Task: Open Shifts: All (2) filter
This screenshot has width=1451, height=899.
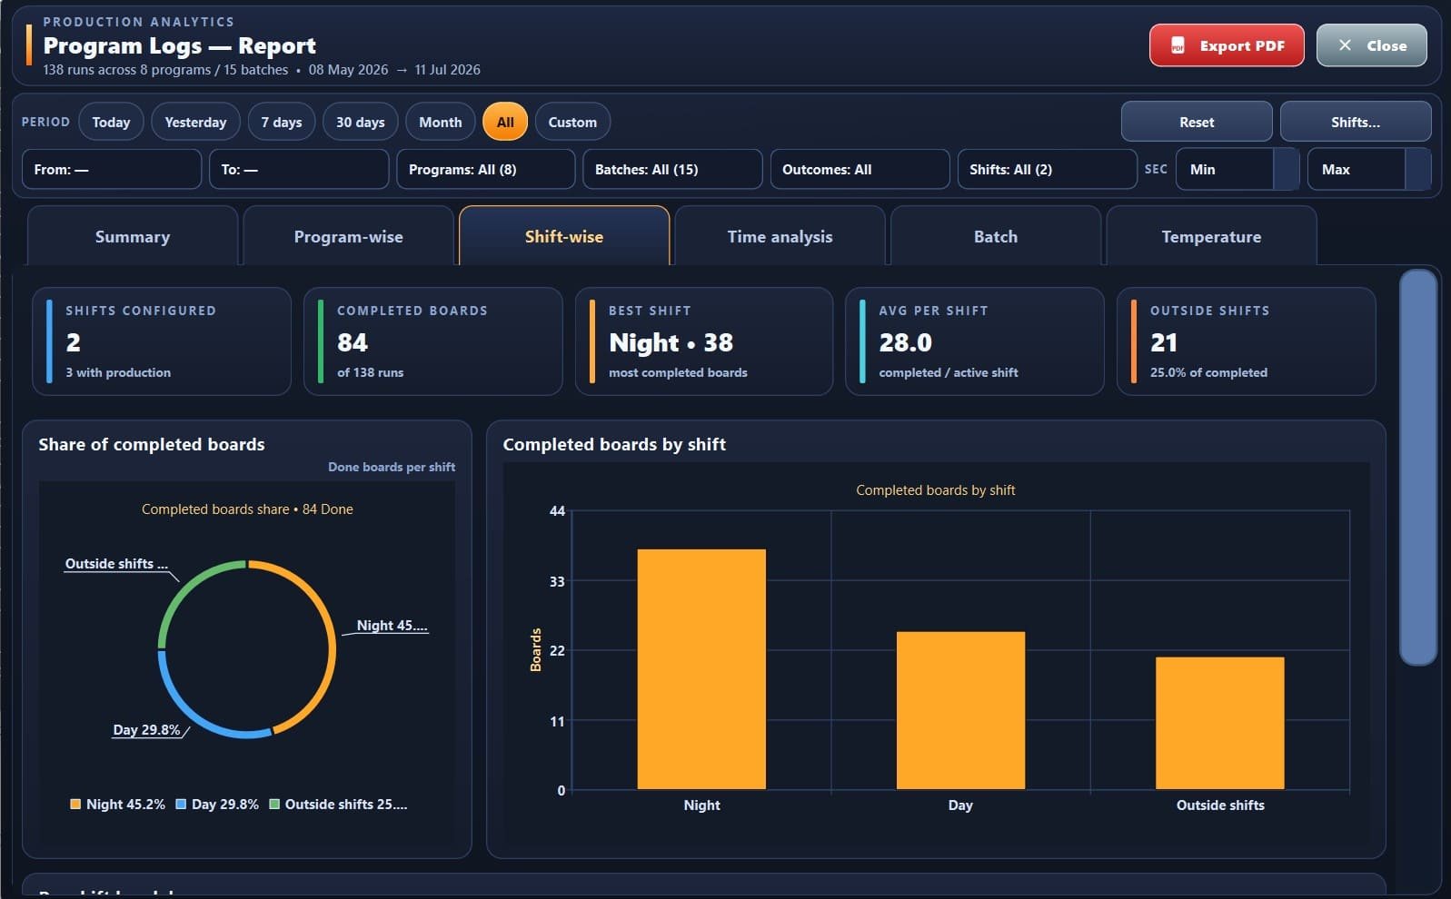Action: coord(1047,169)
